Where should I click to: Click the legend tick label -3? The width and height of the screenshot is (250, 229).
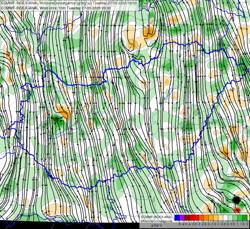(x=199, y=224)
